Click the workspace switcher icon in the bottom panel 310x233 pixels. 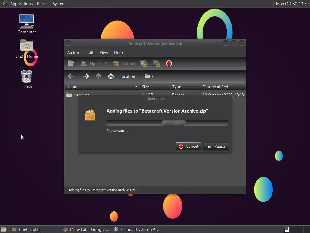tap(286, 229)
